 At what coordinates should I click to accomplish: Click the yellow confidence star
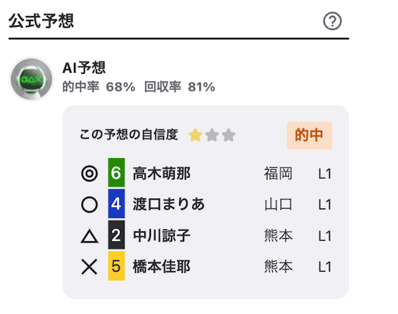pyautogui.click(x=195, y=135)
